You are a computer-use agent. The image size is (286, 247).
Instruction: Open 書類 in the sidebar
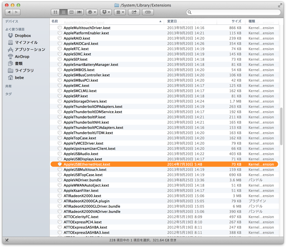[x=15, y=63]
